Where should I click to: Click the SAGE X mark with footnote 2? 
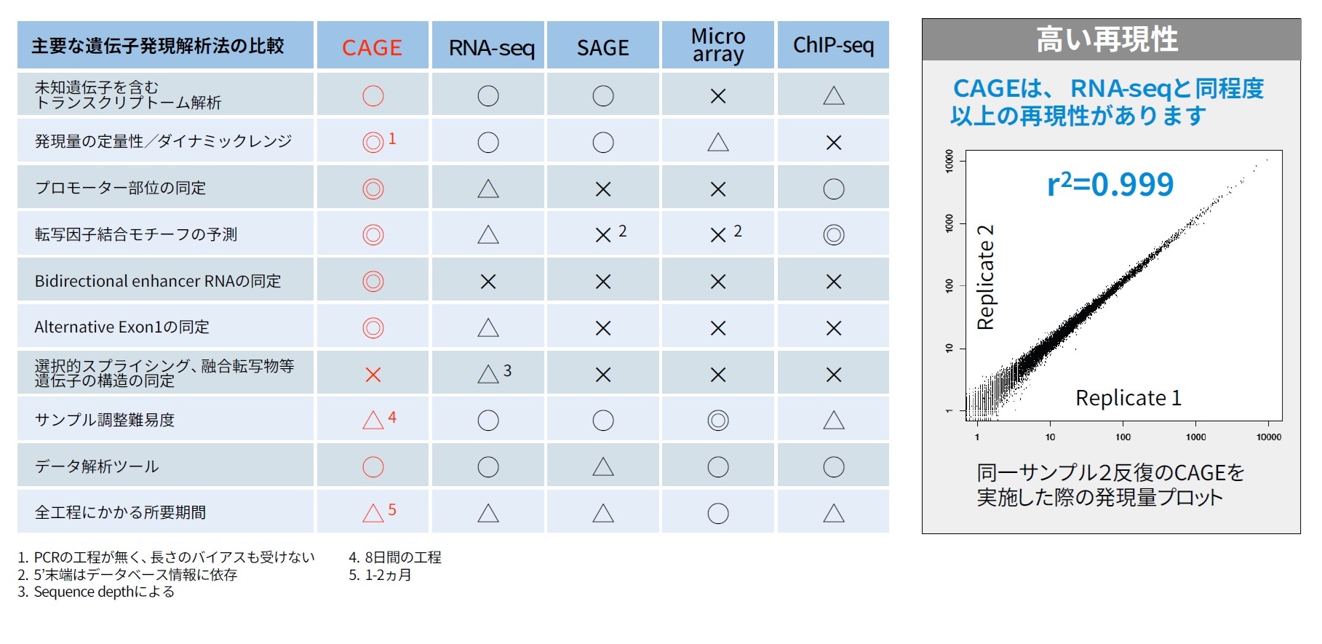point(602,235)
